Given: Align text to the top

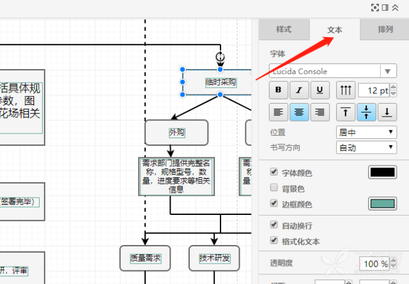Looking at the screenshot, I should [x=346, y=112].
